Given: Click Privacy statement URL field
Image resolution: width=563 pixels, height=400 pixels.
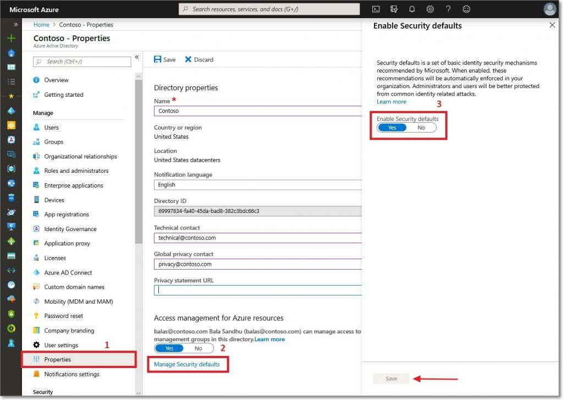Looking at the screenshot, I should click(258, 290).
